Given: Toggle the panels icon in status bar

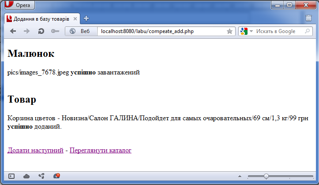Looking at the screenshot, I should click(11, 176).
